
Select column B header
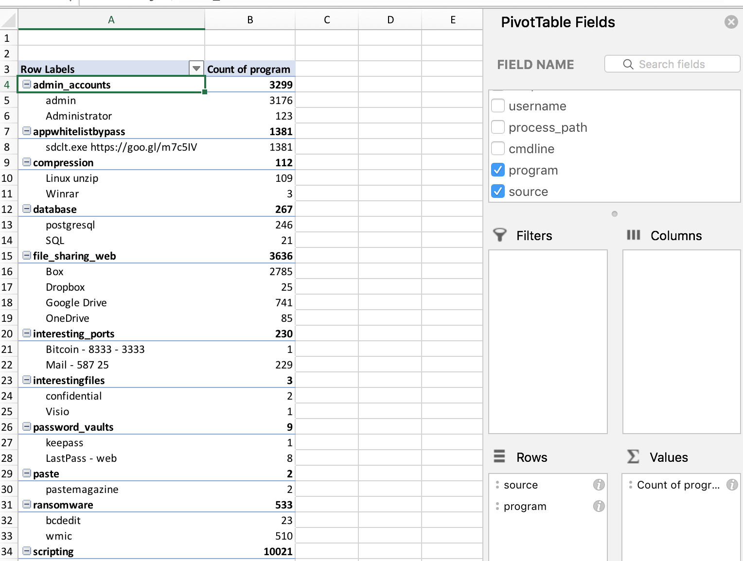click(x=250, y=20)
